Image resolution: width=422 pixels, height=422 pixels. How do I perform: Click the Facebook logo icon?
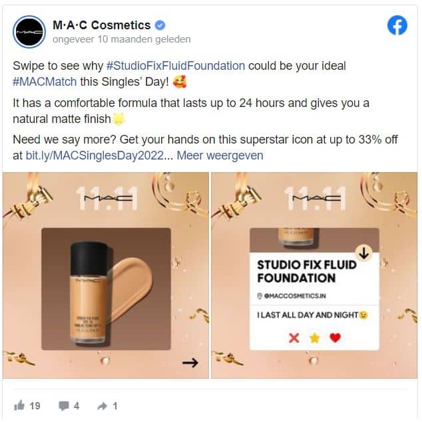pyautogui.click(x=397, y=25)
